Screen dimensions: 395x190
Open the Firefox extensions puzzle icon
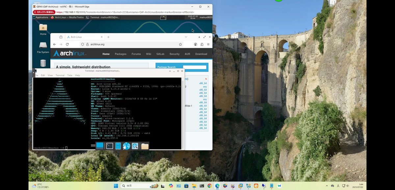pyautogui.click(x=202, y=44)
